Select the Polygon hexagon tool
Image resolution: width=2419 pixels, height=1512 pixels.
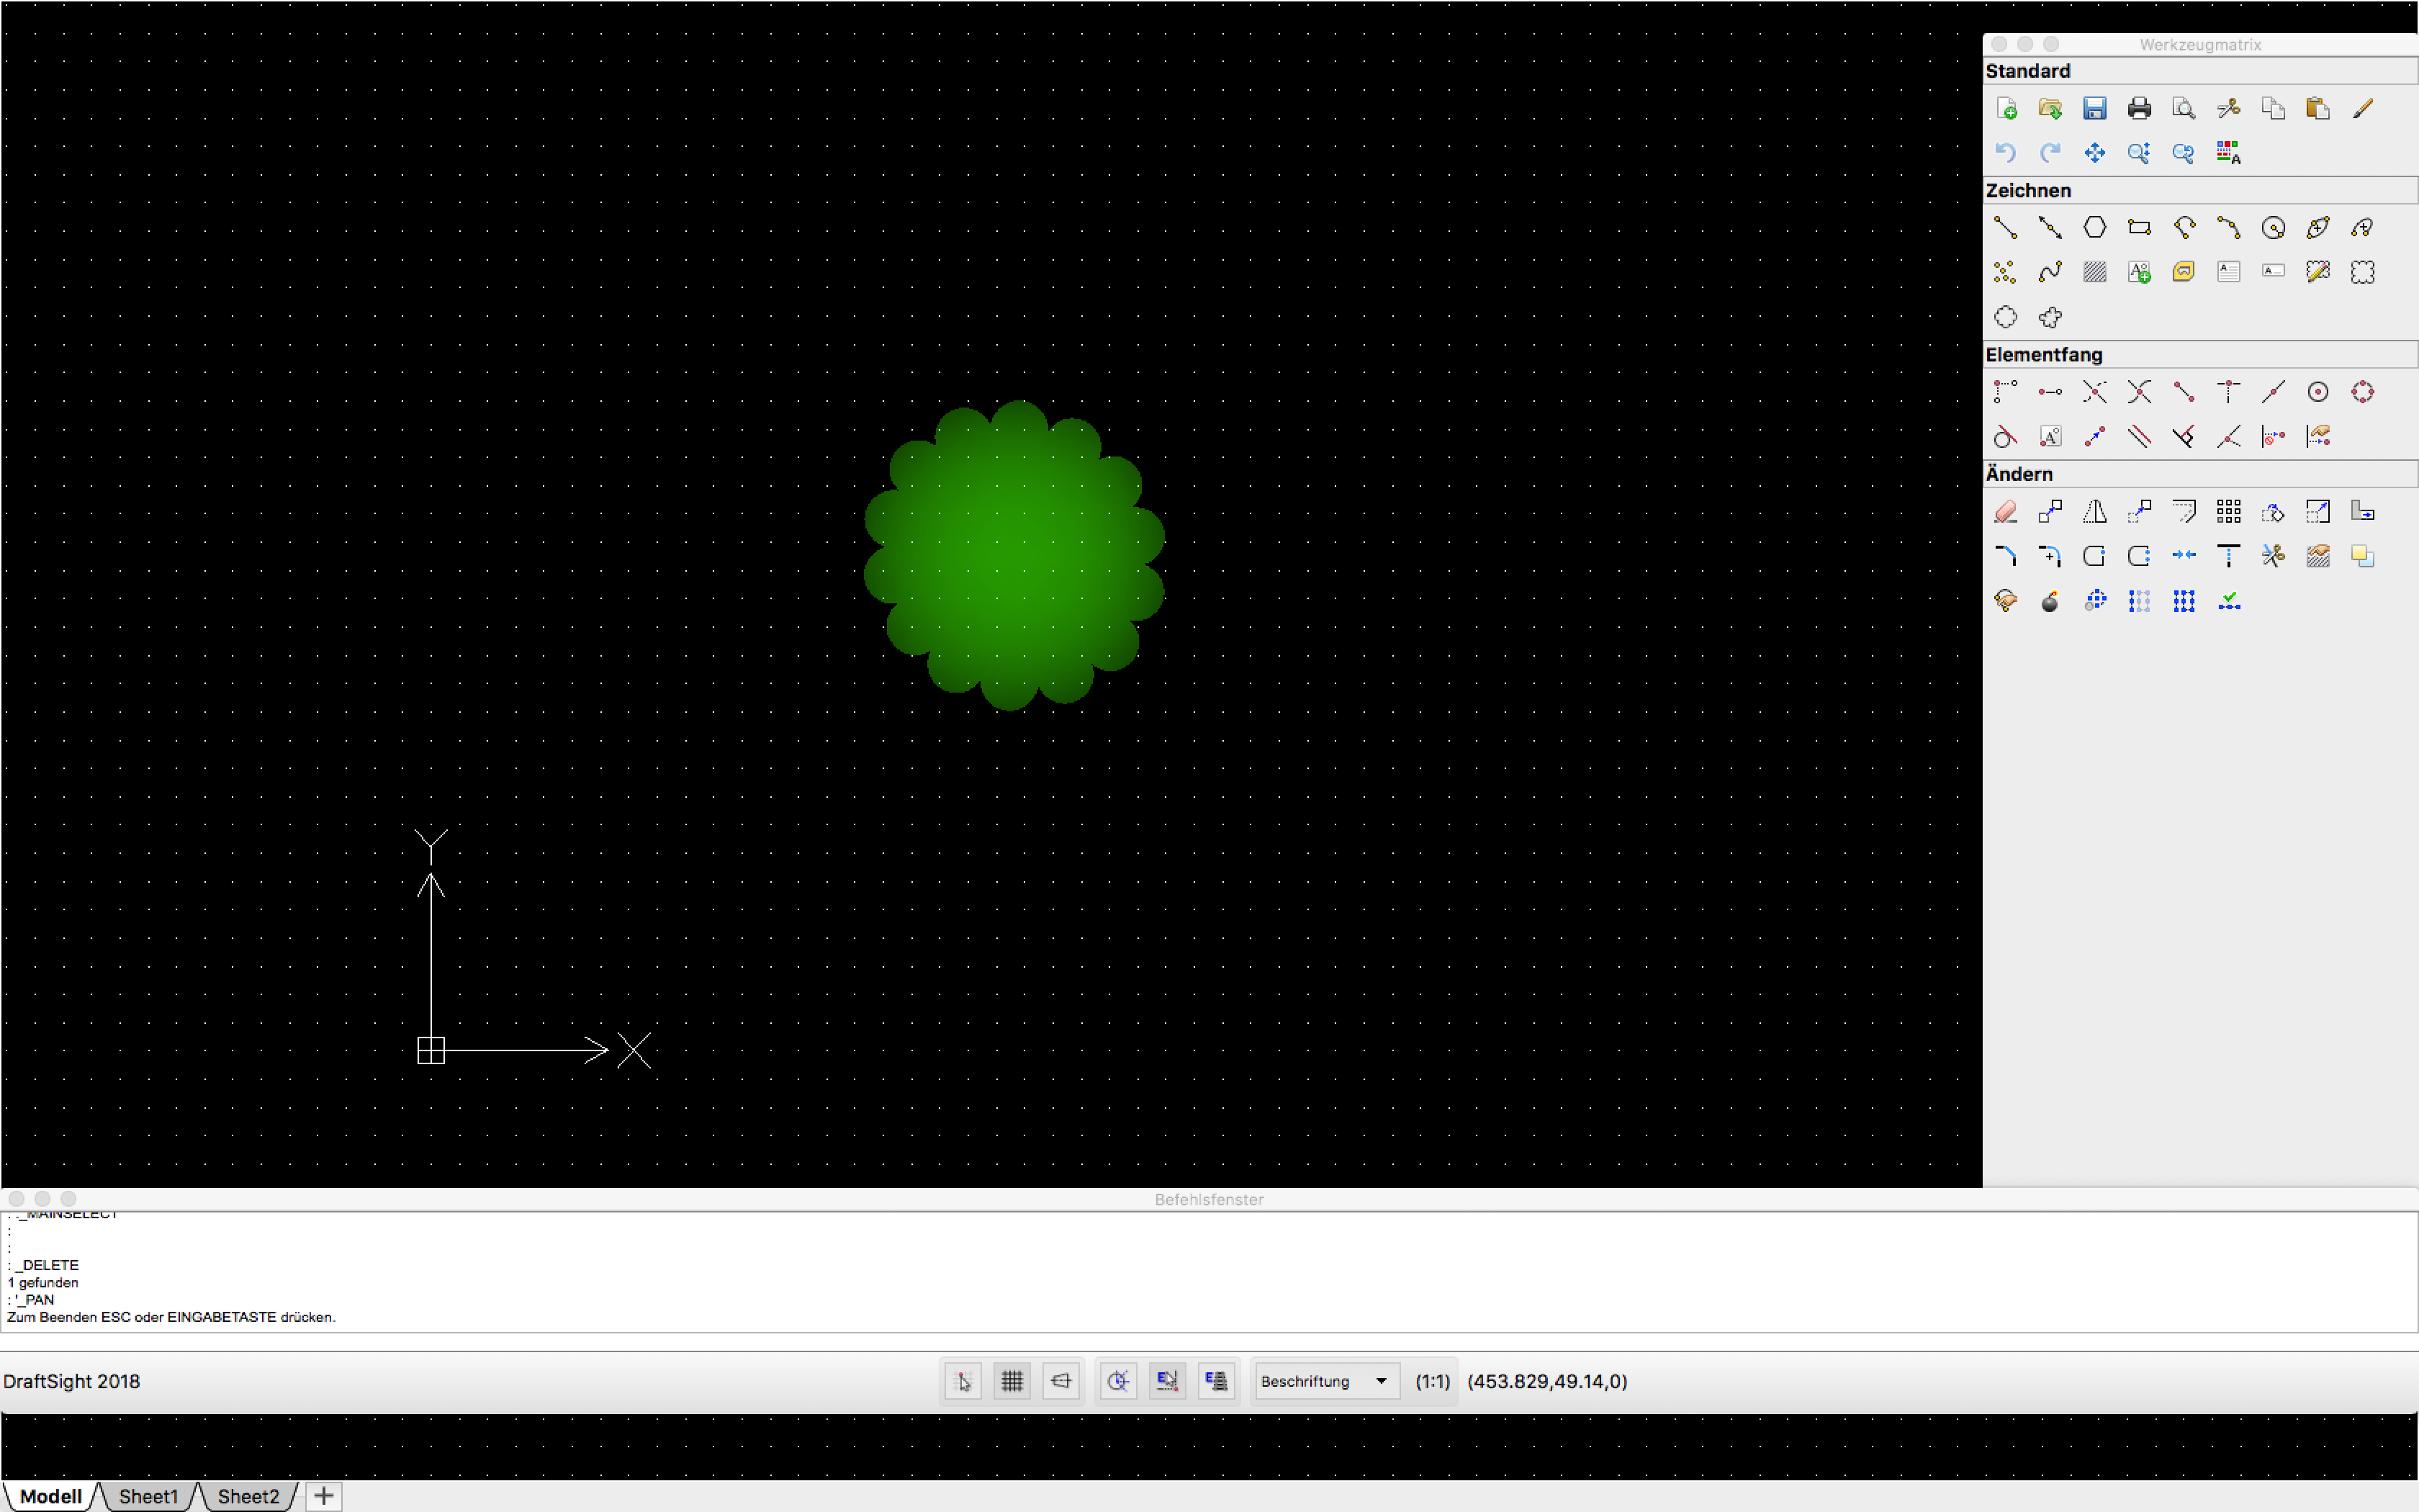point(2094,228)
